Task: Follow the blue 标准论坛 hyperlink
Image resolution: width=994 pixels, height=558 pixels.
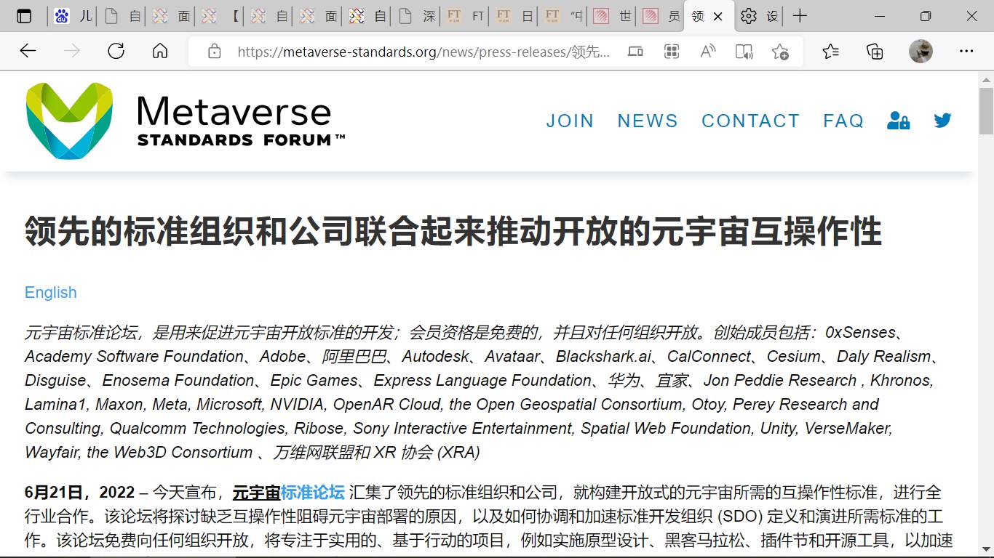Action: tap(313, 493)
